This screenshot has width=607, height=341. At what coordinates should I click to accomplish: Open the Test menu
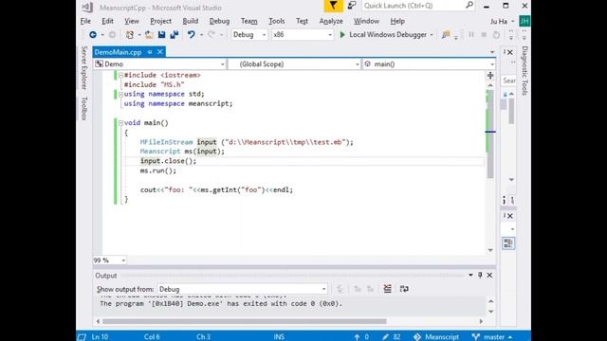click(x=302, y=21)
